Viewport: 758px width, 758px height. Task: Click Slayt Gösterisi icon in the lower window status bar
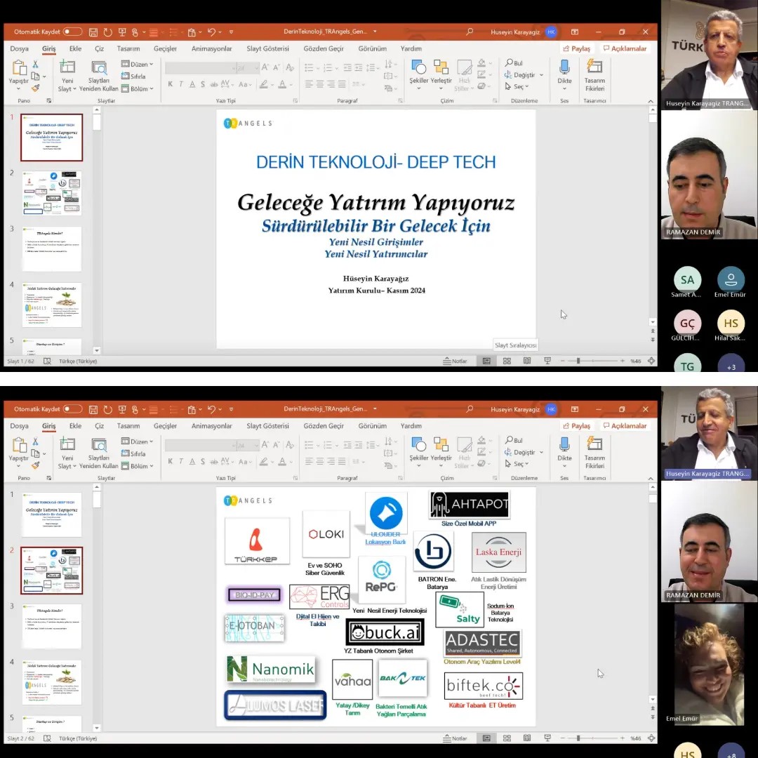[x=547, y=738]
